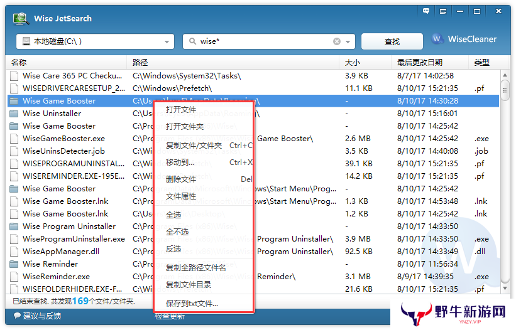Click the 8/9/17 14:39:35 date cell

(425, 277)
